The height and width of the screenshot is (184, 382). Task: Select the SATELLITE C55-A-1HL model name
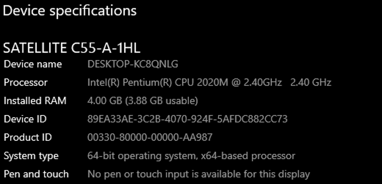(x=72, y=48)
